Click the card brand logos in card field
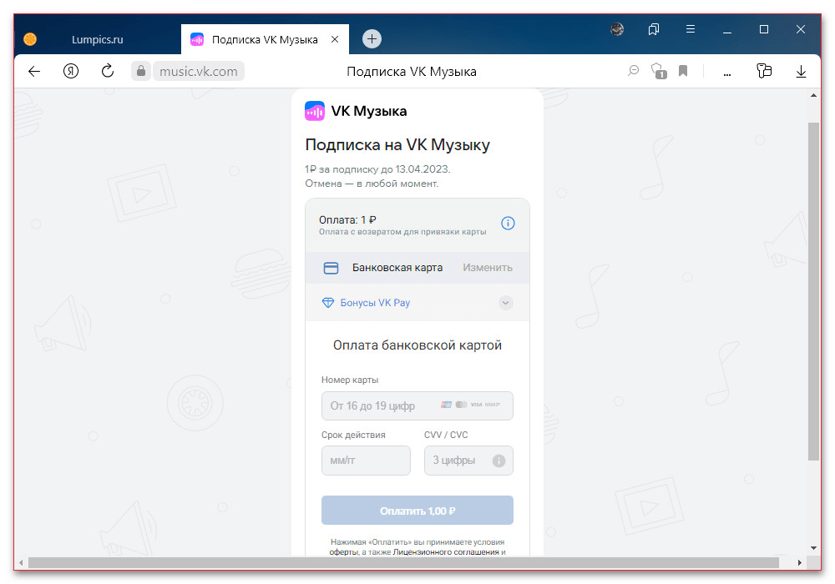835x584 pixels. point(470,405)
